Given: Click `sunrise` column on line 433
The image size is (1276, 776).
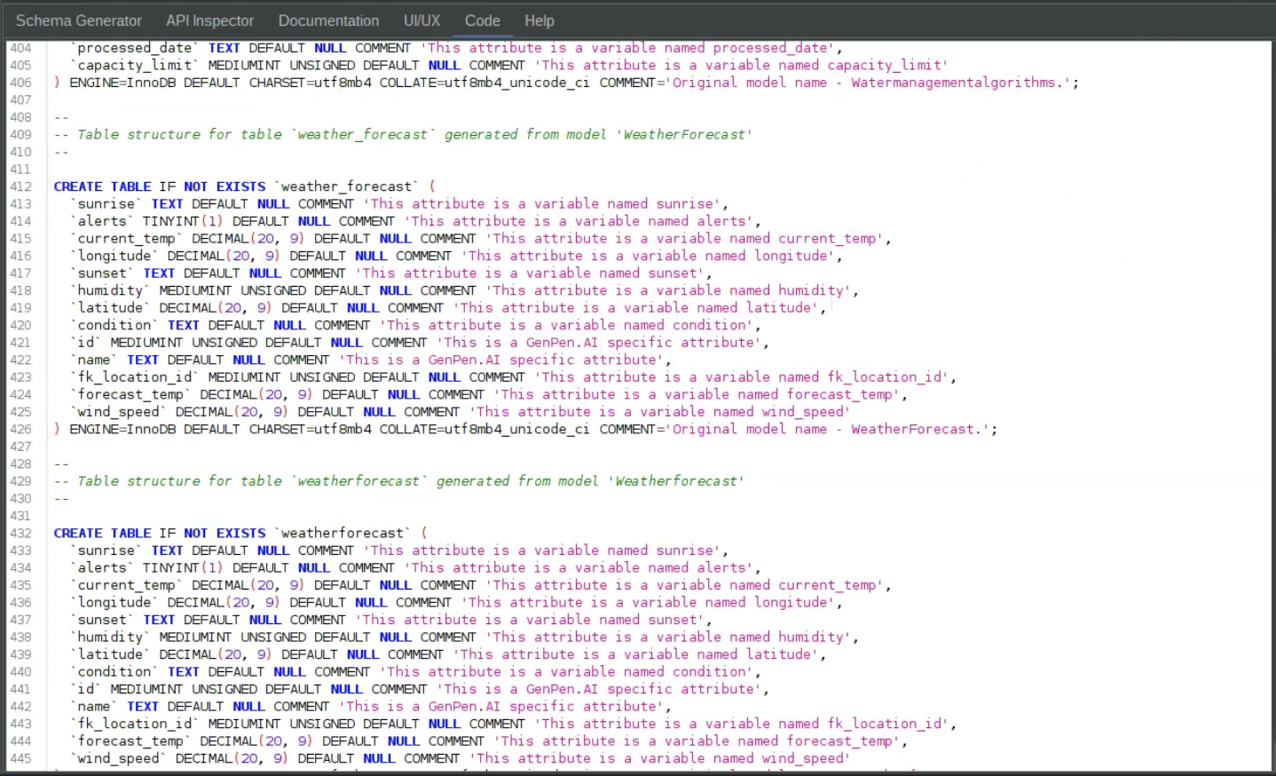Looking at the screenshot, I should [106, 550].
